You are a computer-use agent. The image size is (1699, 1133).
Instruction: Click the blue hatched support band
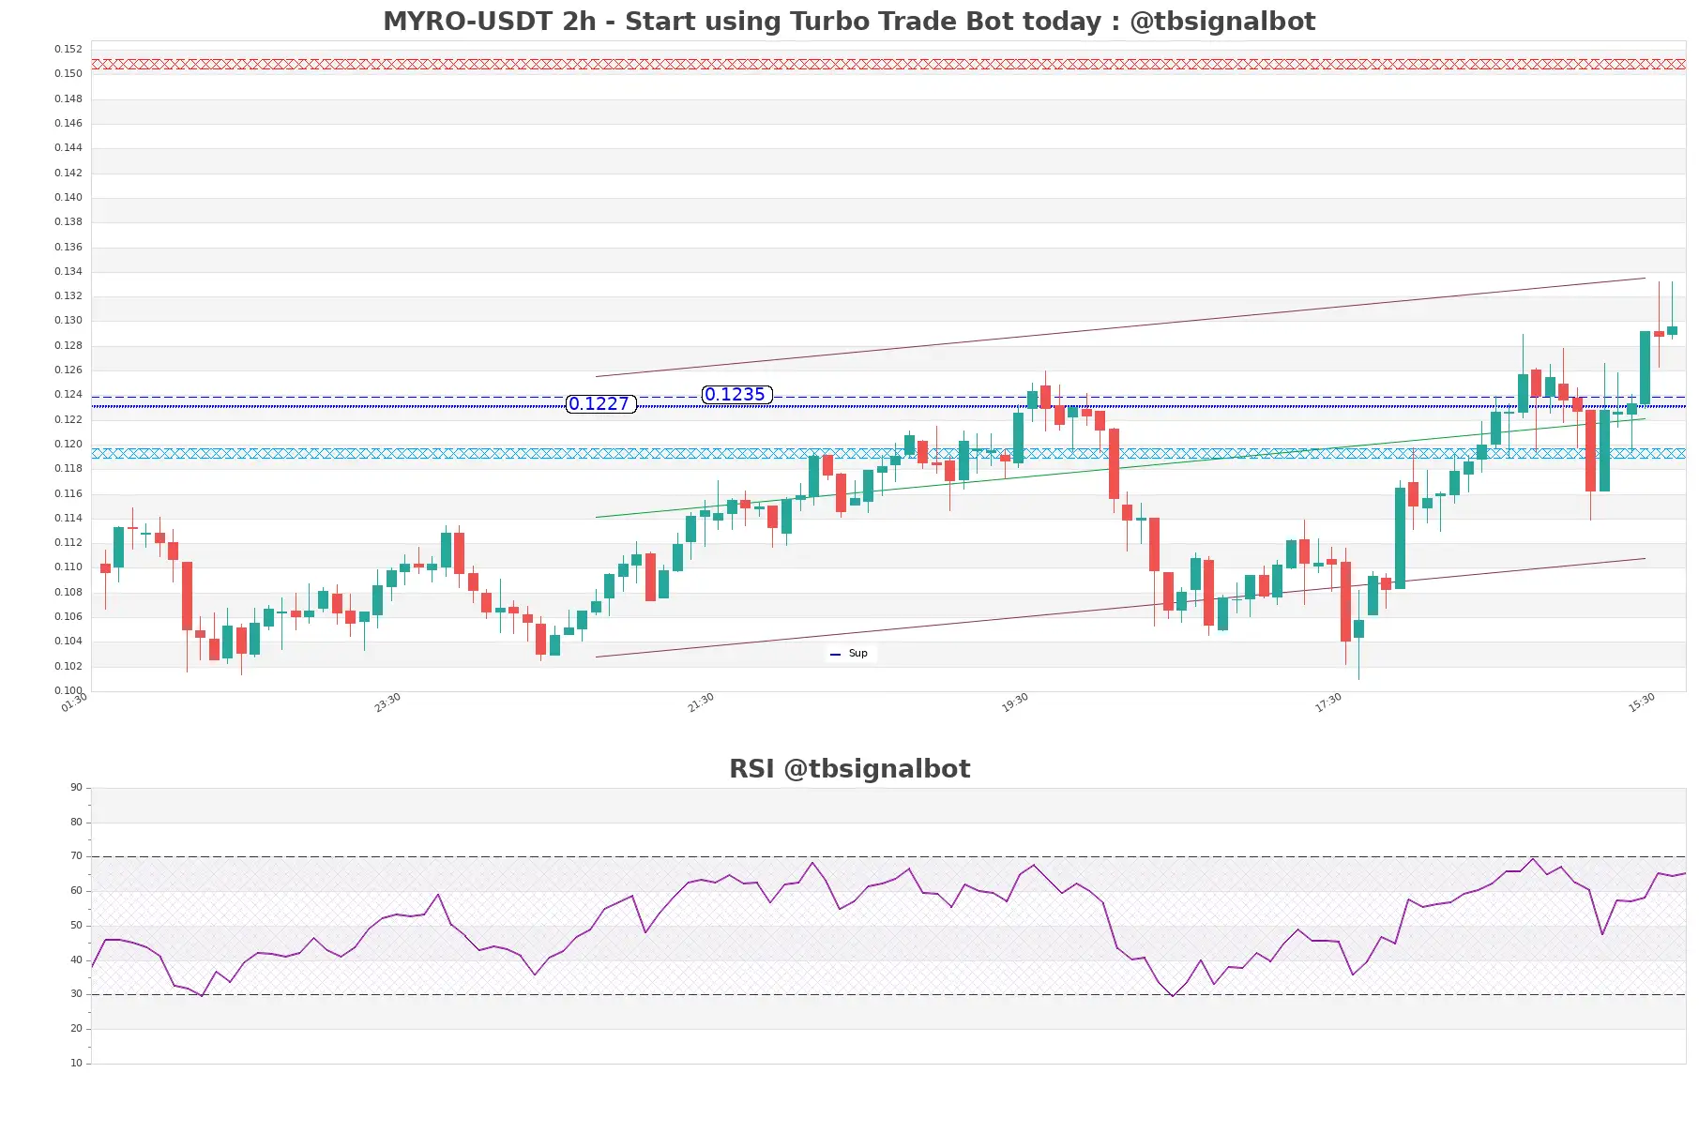[x=888, y=453]
